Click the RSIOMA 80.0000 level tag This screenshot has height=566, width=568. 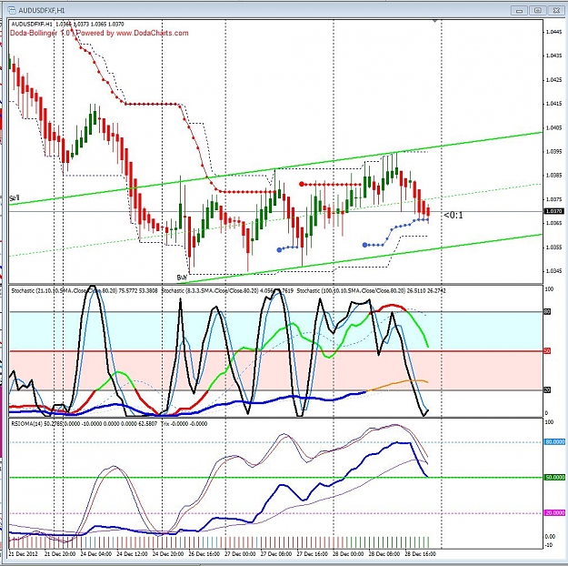click(x=554, y=442)
